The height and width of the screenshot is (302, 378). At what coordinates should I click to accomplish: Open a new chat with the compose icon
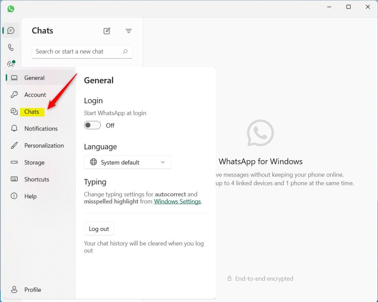[107, 31]
